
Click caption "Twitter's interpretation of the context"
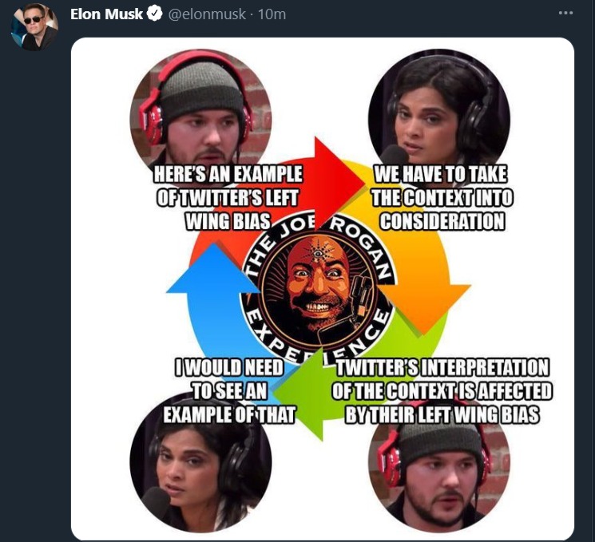click(x=442, y=391)
